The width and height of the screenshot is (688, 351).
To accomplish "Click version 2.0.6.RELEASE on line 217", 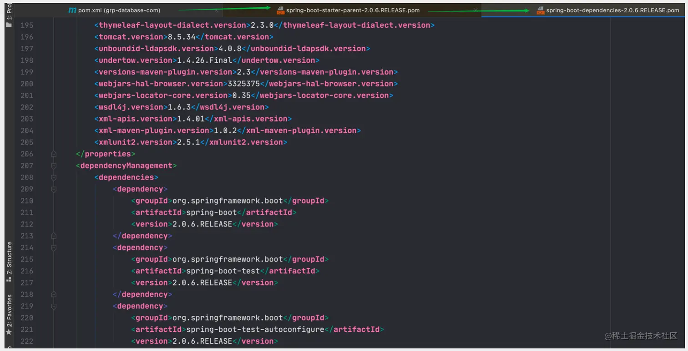I will coord(202,283).
